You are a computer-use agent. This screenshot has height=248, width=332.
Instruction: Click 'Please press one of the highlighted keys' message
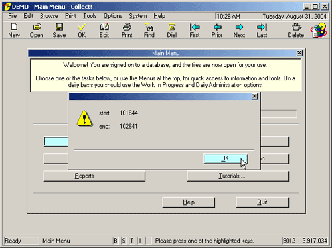click(x=205, y=241)
